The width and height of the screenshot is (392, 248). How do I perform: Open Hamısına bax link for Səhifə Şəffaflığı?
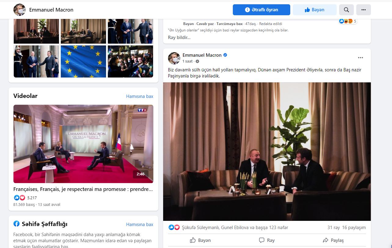coord(140,225)
